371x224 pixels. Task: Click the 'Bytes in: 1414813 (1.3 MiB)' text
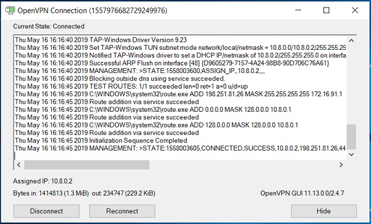(x=51, y=193)
